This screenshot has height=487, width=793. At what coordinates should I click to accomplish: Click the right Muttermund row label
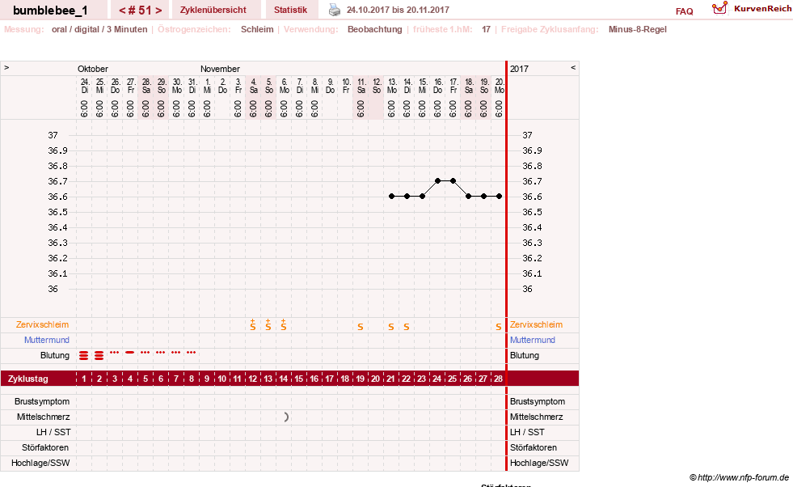[533, 340]
